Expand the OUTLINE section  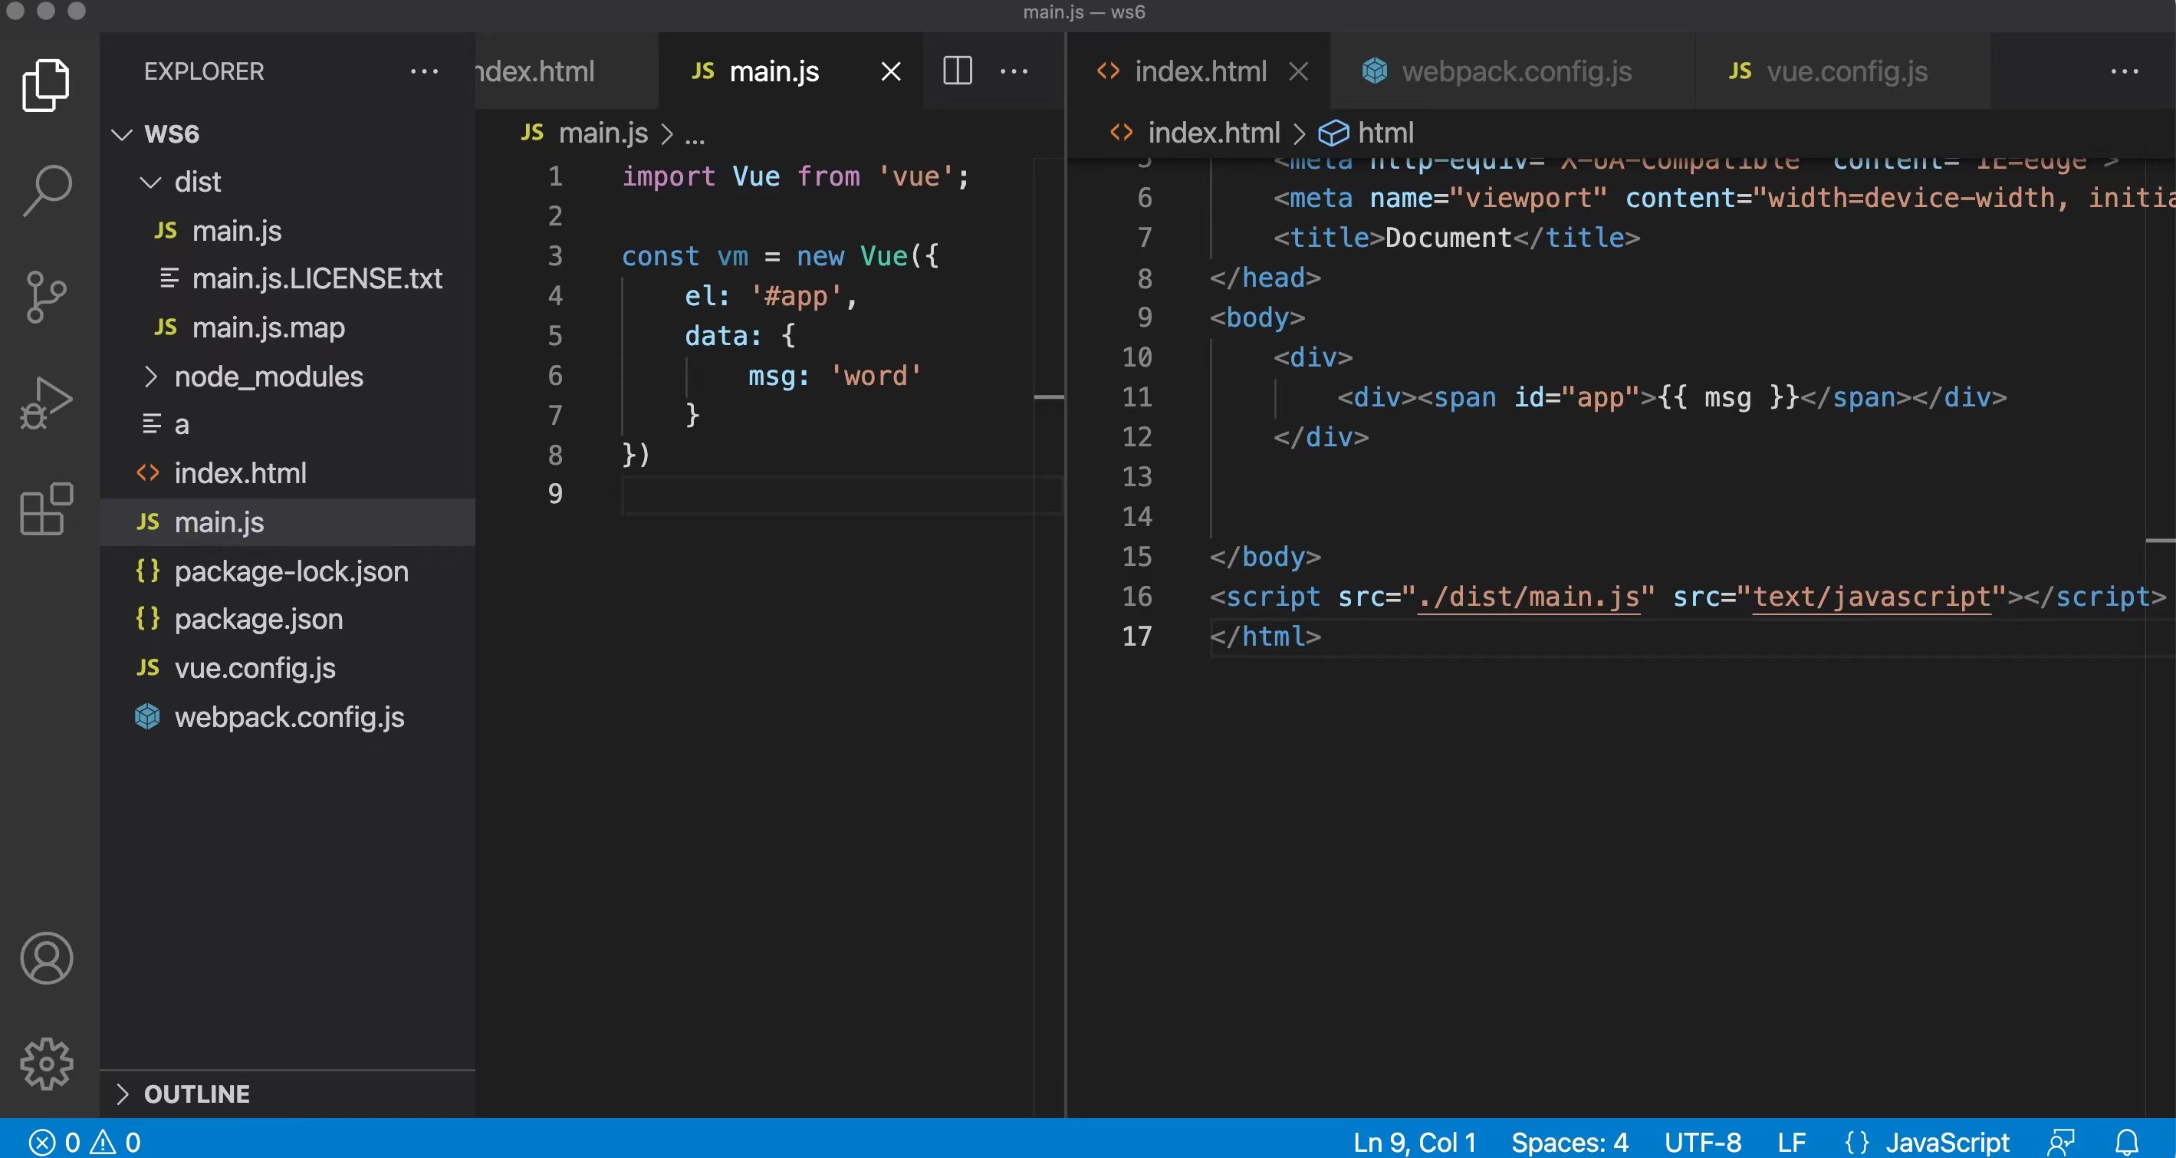(288, 1094)
